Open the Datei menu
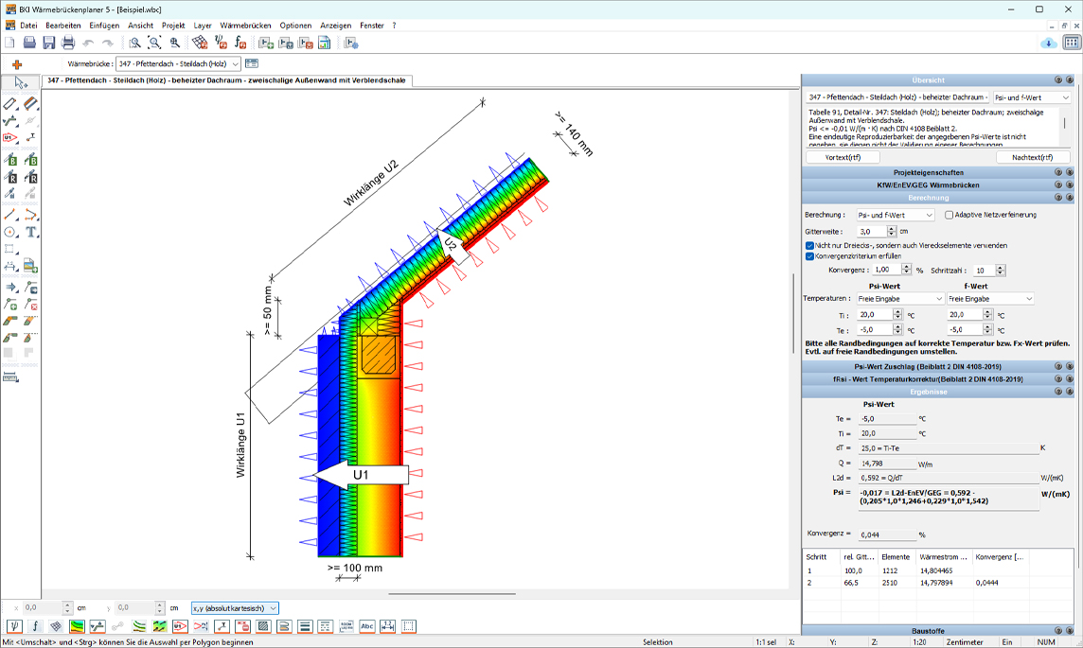The height and width of the screenshot is (648, 1083). 28,26
